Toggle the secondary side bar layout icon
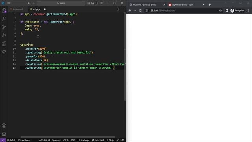 click(x=97, y=3)
